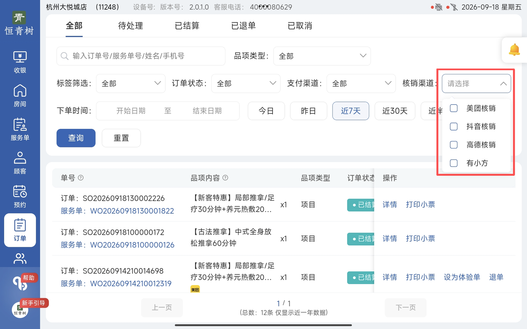Click the search magnifier icon
The width and height of the screenshot is (527, 329).
[65, 56]
